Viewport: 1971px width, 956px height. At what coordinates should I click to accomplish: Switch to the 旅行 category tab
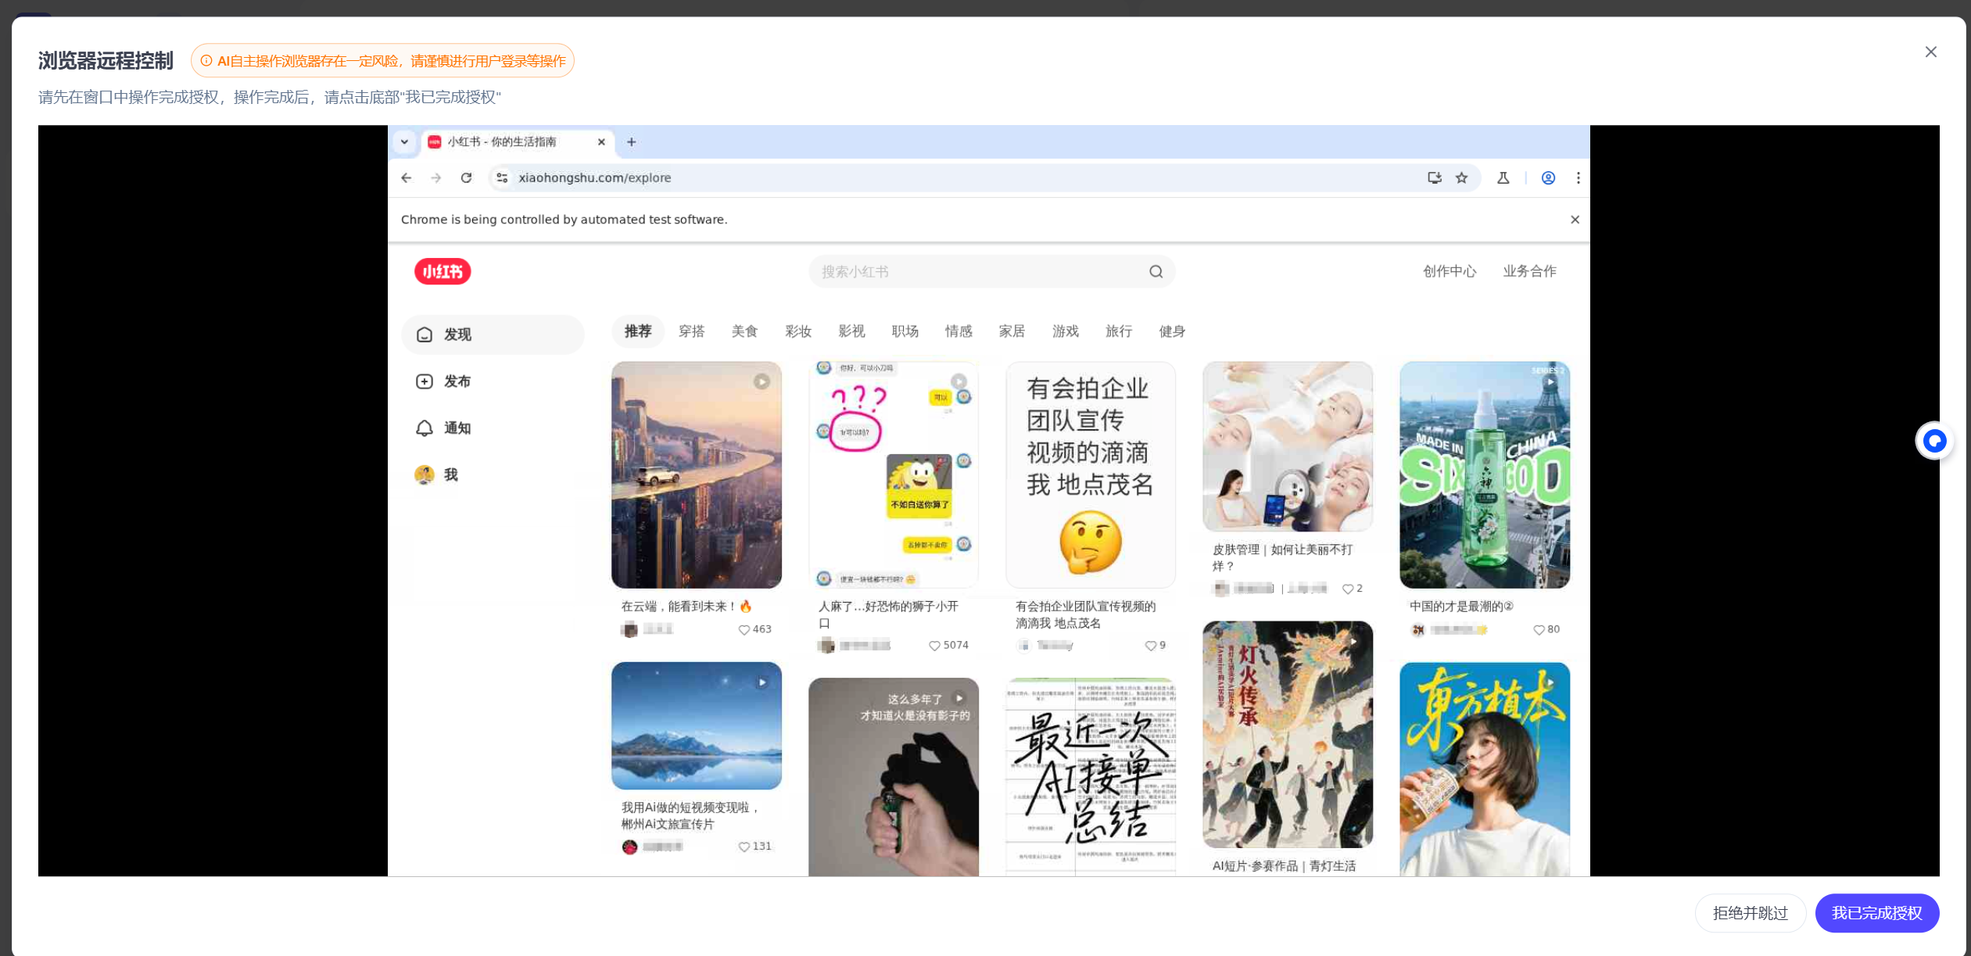(x=1118, y=331)
